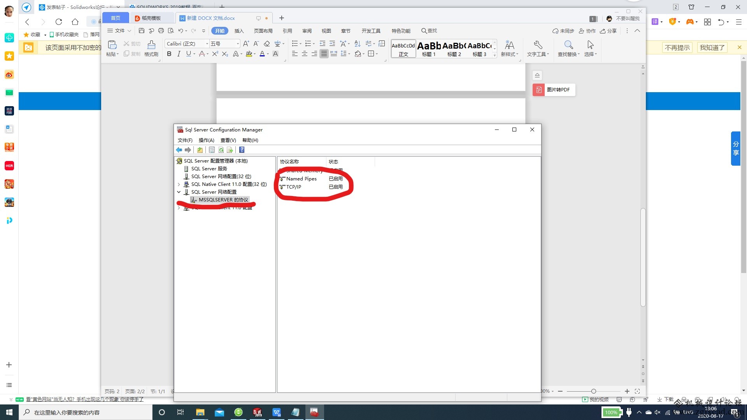This screenshot has height=420, width=747.
Task: Switch to the 插入 ribbon tab
Action: click(239, 31)
